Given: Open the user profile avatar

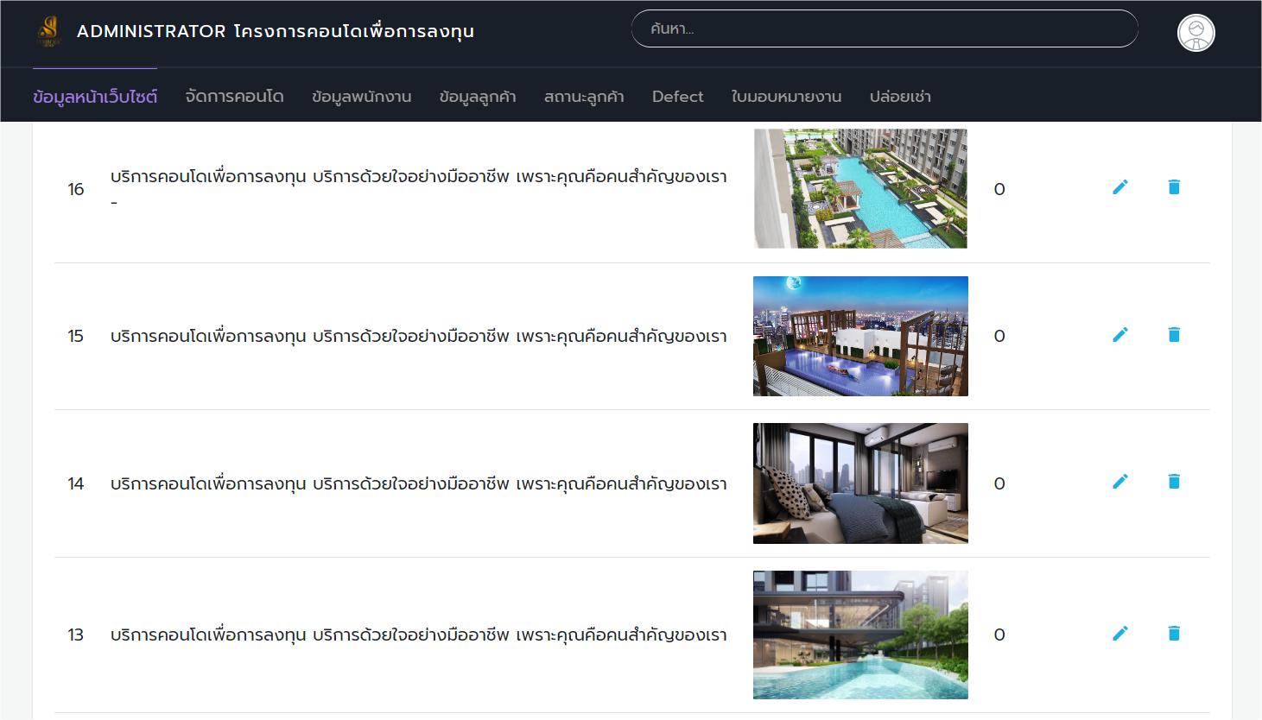Looking at the screenshot, I should pyautogui.click(x=1195, y=33).
